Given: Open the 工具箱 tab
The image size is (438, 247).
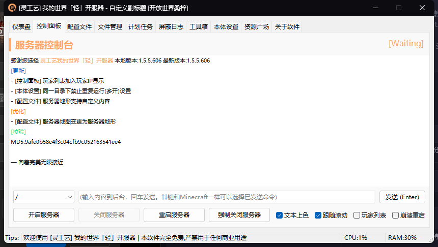Looking at the screenshot, I should [199, 27].
